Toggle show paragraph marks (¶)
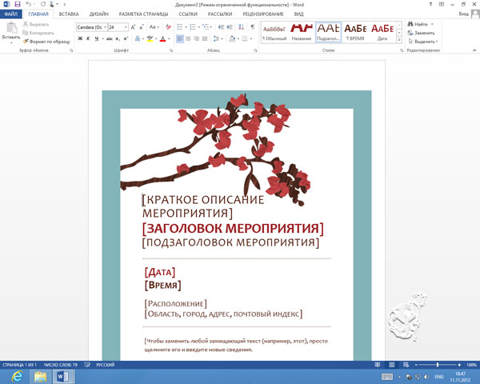The image size is (480, 384). [252, 26]
